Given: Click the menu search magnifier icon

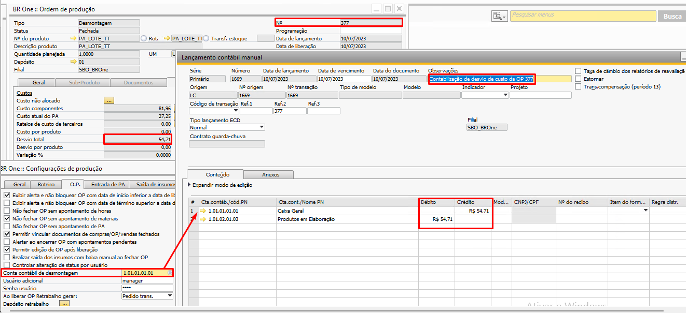Looking at the screenshot, I should pyautogui.click(x=497, y=16).
